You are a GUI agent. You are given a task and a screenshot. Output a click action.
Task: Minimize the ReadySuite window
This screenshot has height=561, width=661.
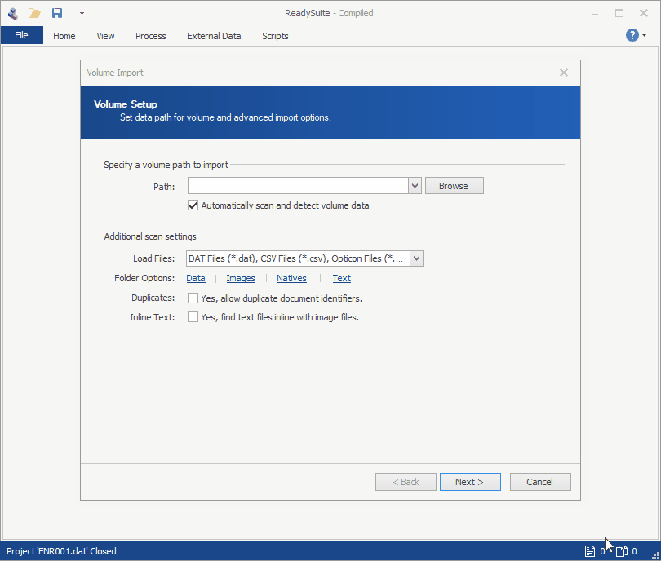point(594,14)
